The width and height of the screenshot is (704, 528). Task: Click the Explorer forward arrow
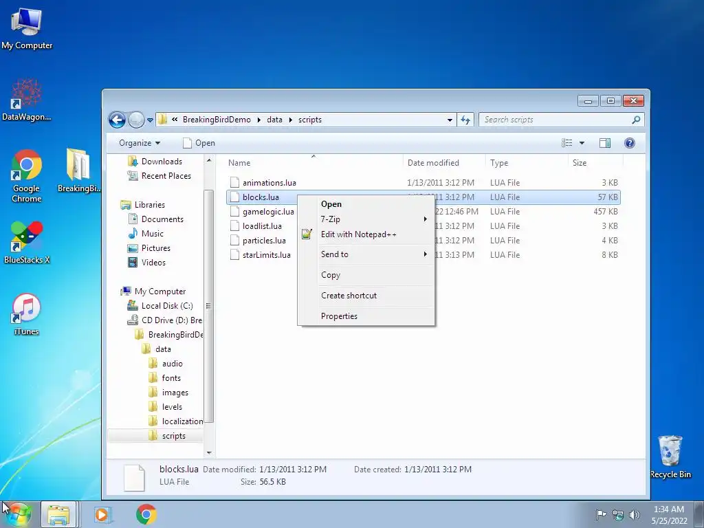136,120
